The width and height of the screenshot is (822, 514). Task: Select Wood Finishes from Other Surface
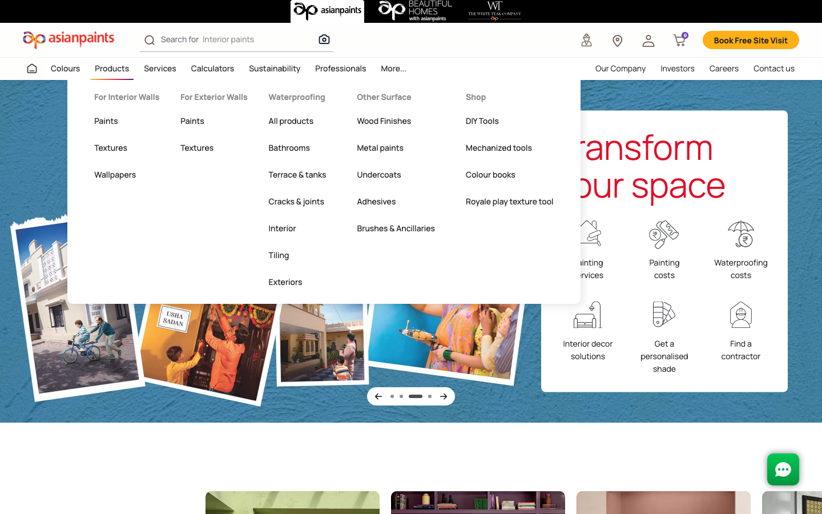coord(384,121)
